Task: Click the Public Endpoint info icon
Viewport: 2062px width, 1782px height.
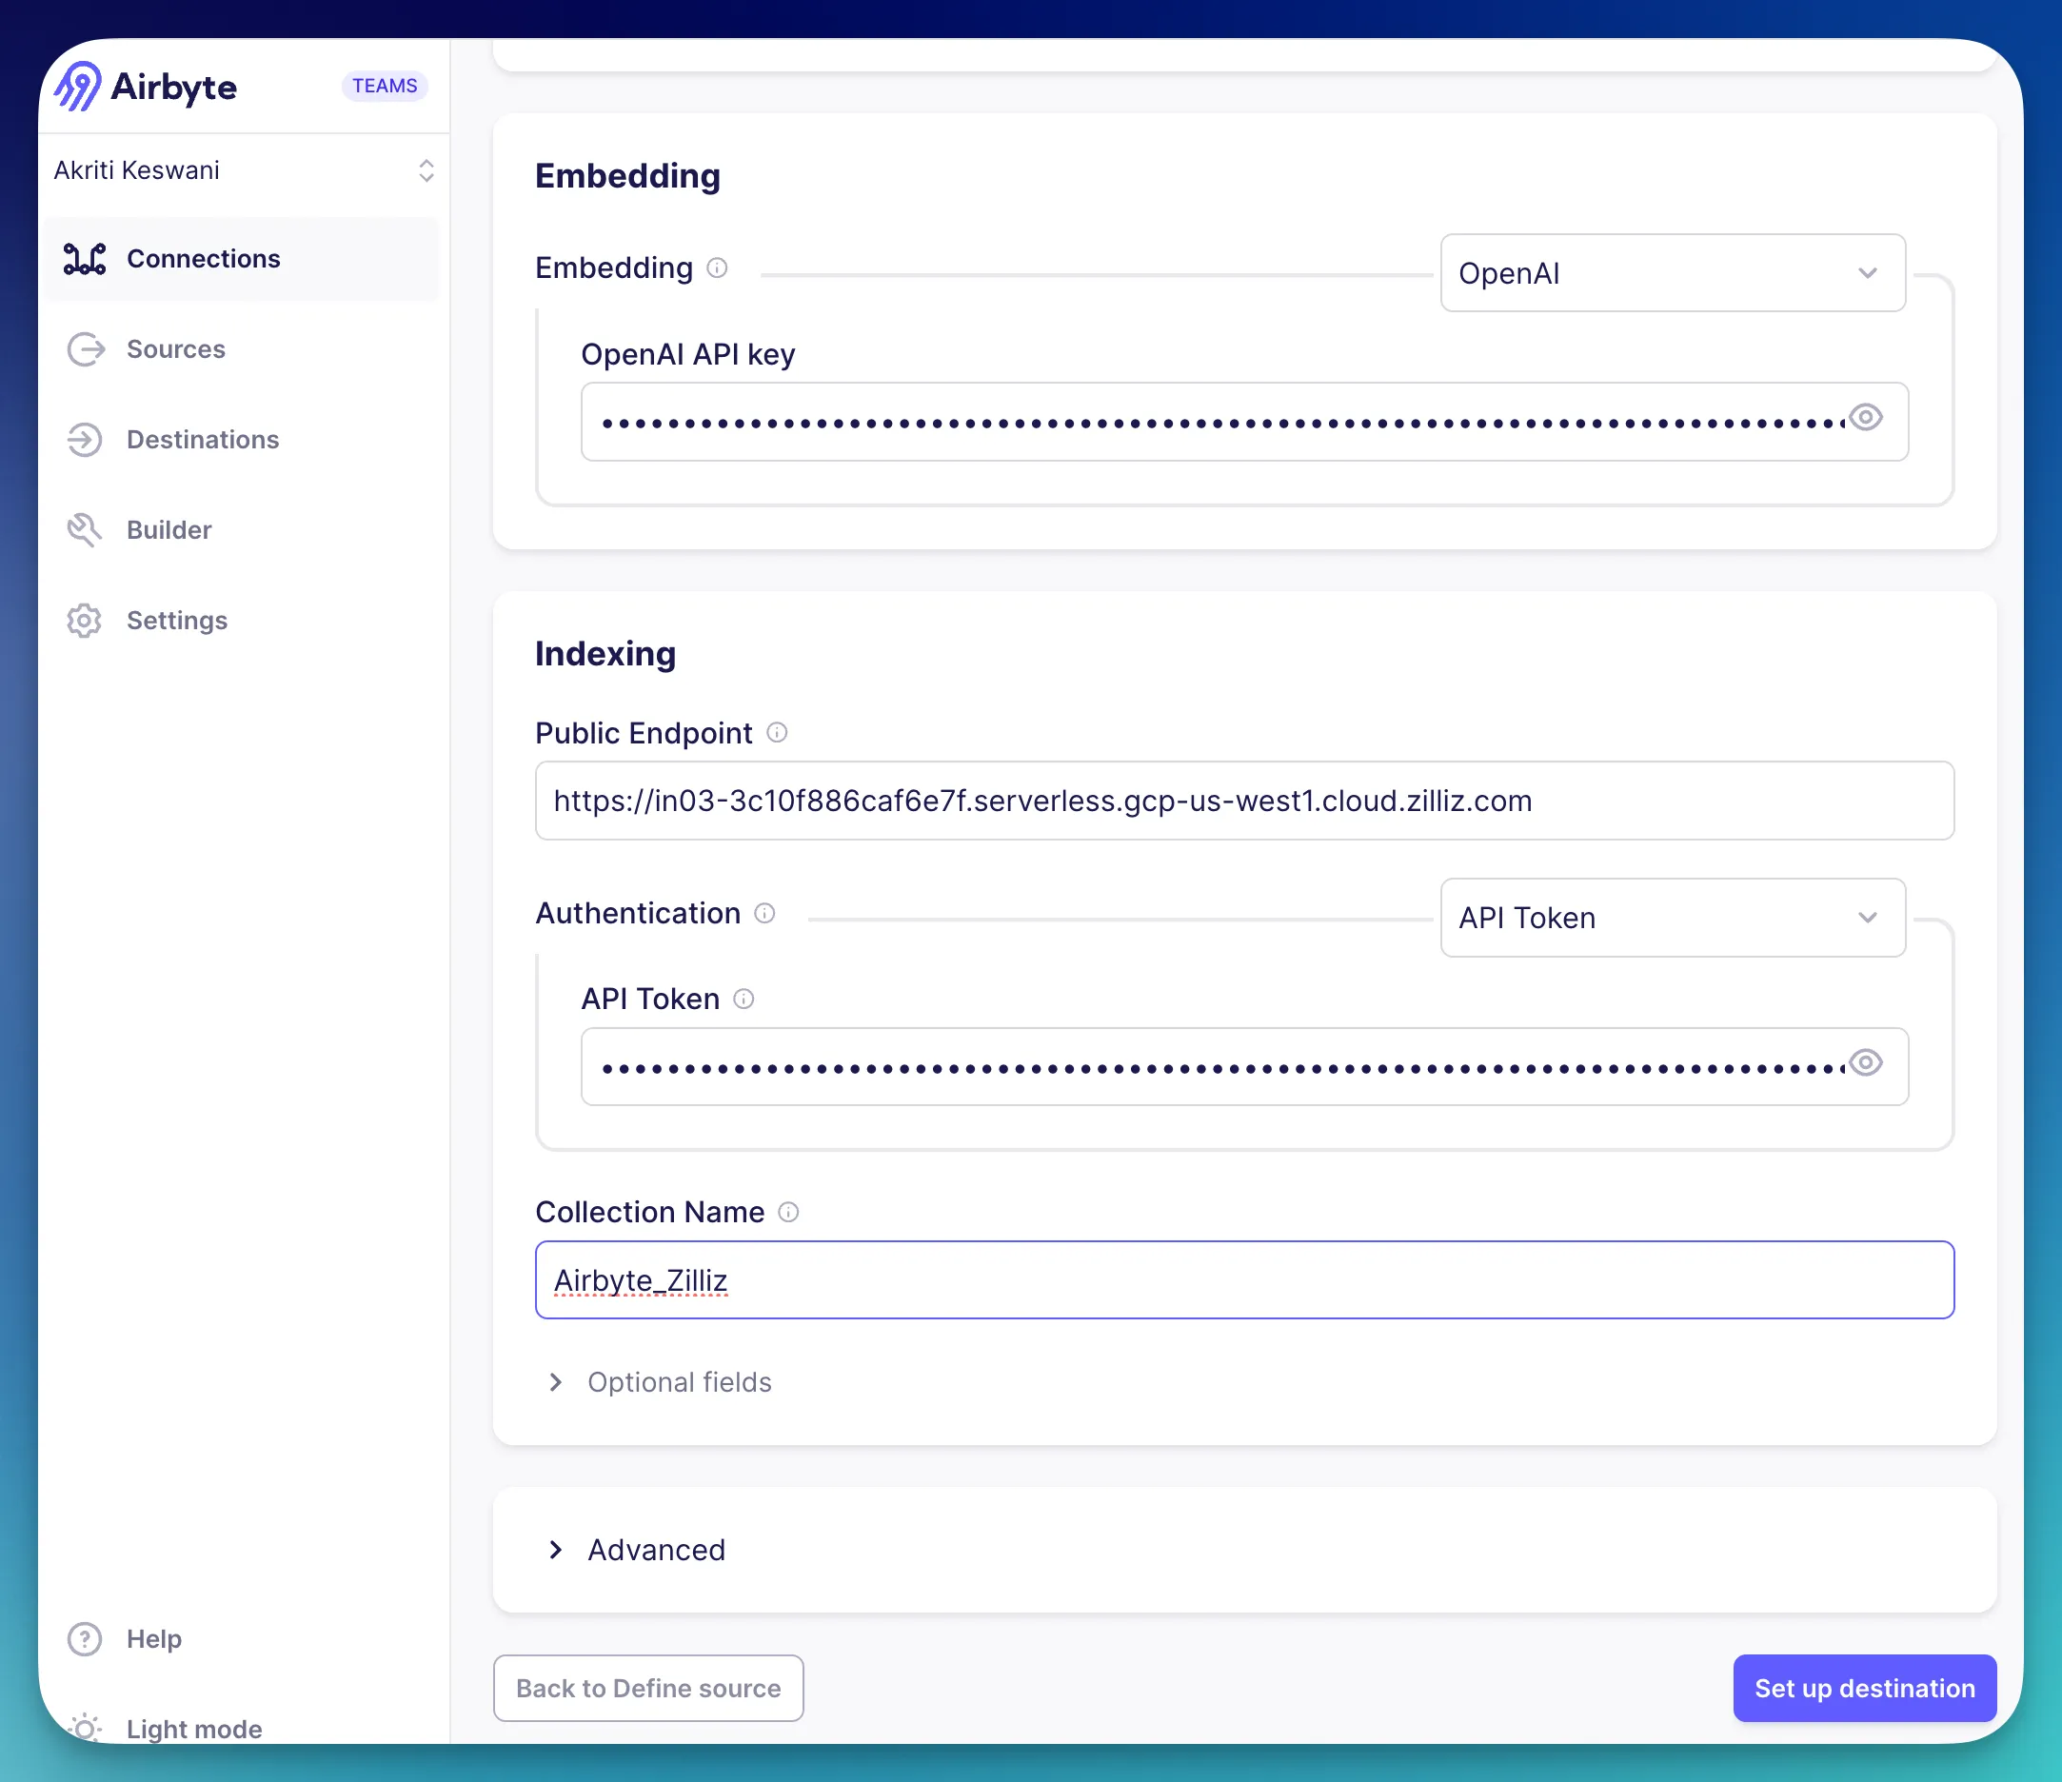Action: pos(777,732)
